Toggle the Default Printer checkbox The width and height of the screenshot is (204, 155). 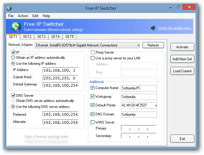point(92,105)
